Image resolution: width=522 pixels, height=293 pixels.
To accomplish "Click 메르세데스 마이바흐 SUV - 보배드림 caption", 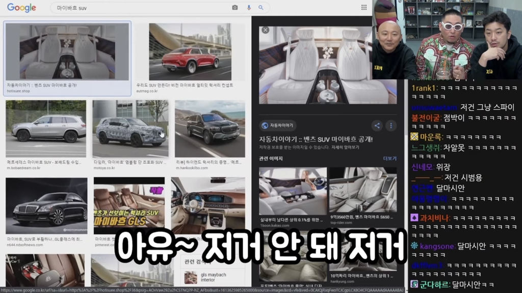I will (x=44, y=162).
